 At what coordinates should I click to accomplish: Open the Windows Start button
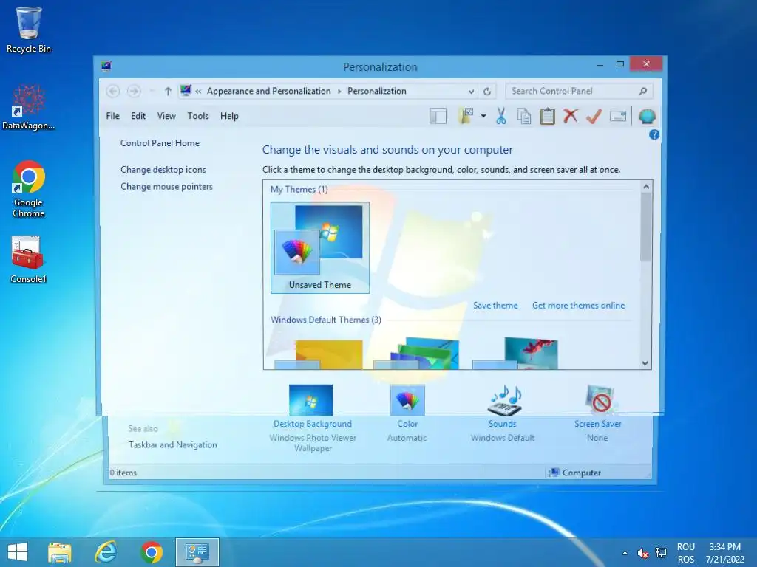click(x=18, y=551)
